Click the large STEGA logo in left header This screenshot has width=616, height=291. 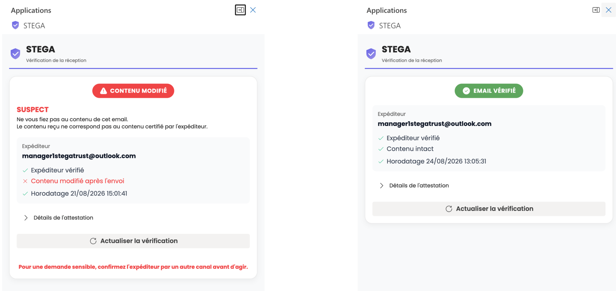click(15, 54)
